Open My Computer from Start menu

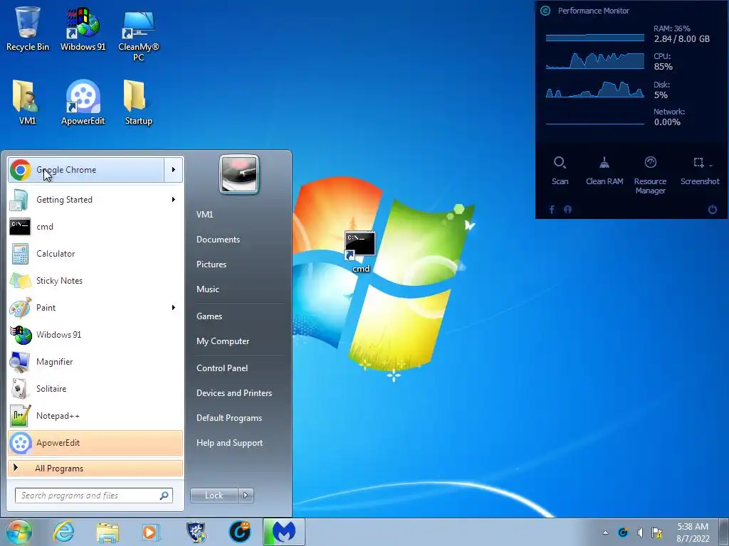coord(223,341)
